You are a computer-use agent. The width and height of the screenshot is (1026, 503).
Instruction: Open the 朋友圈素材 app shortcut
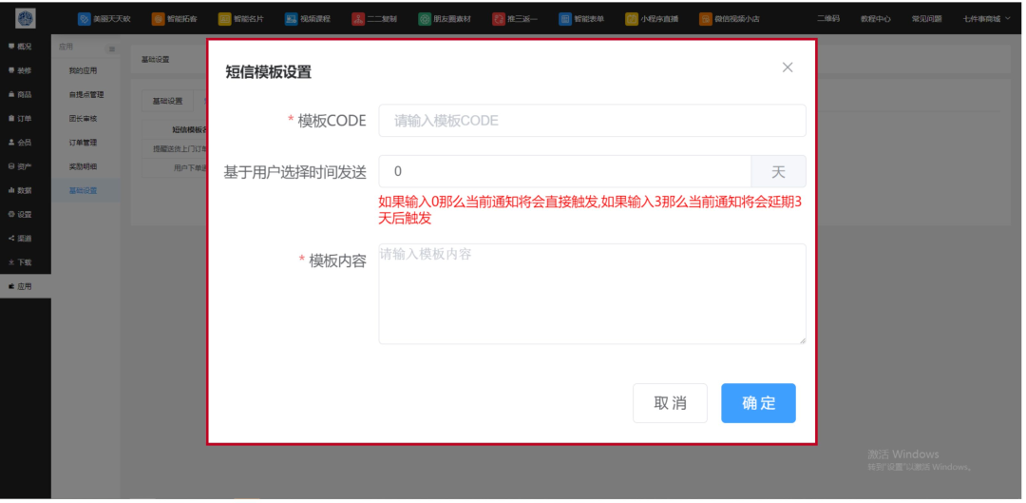point(444,19)
